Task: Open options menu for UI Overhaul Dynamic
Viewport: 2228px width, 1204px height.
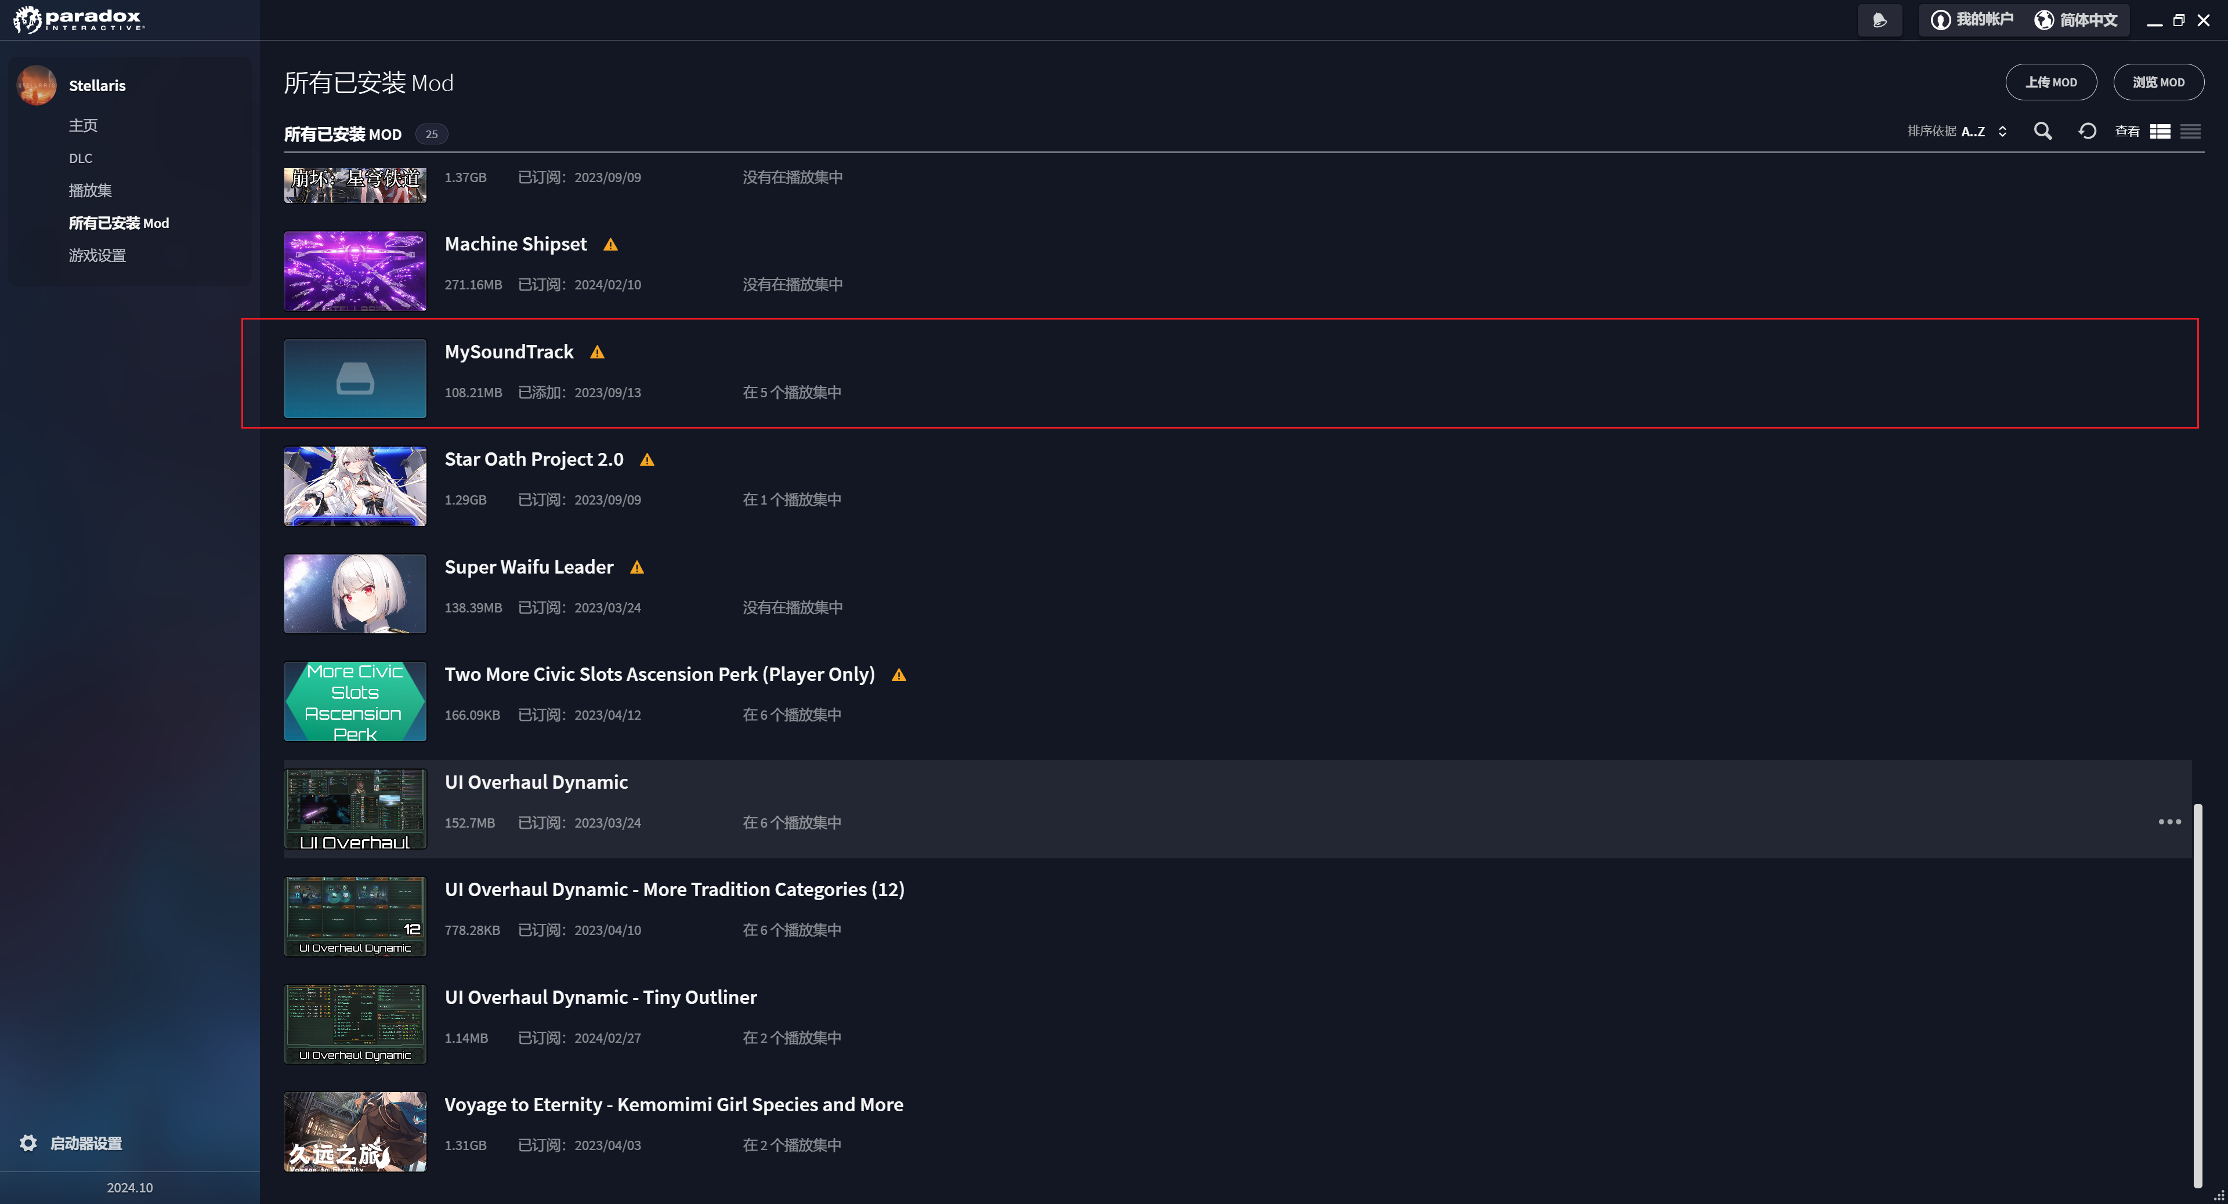Action: [x=2169, y=821]
